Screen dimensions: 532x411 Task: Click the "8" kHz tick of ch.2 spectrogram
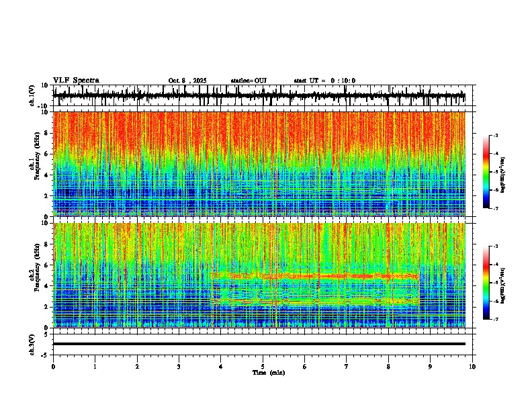[48, 244]
